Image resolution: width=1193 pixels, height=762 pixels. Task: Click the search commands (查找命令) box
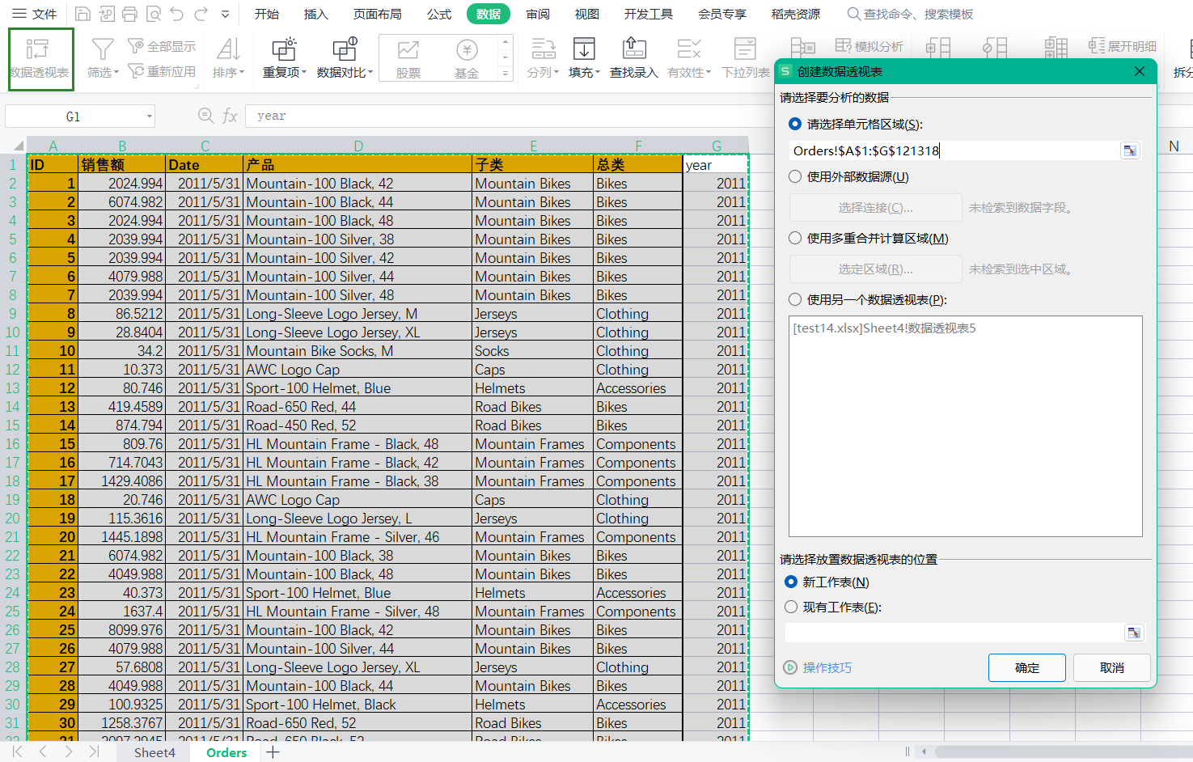[x=910, y=14]
